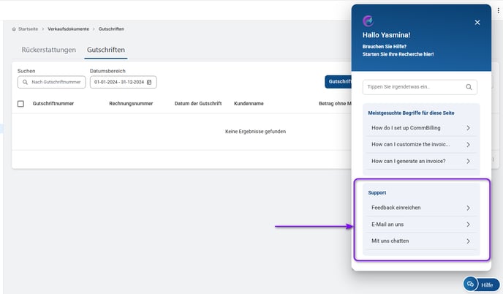The width and height of the screenshot is (503, 294).
Task: Click the search icon in Gutschriftnummer field
Action: point(25,83)
